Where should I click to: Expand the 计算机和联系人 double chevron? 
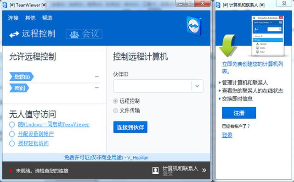[x=204, y=170]
